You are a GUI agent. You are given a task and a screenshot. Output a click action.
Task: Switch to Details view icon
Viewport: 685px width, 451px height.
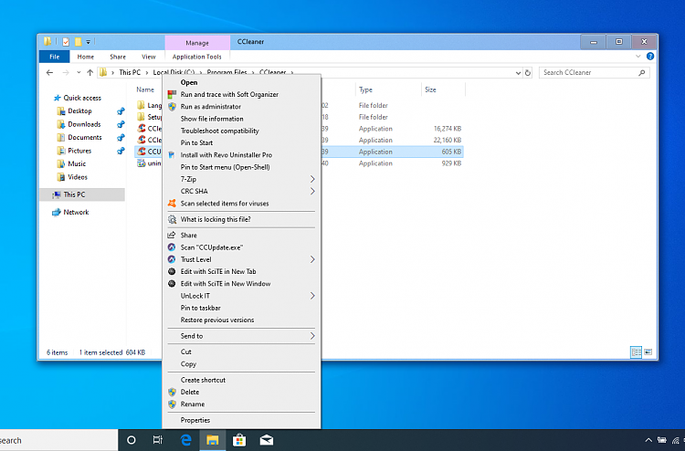637,351
